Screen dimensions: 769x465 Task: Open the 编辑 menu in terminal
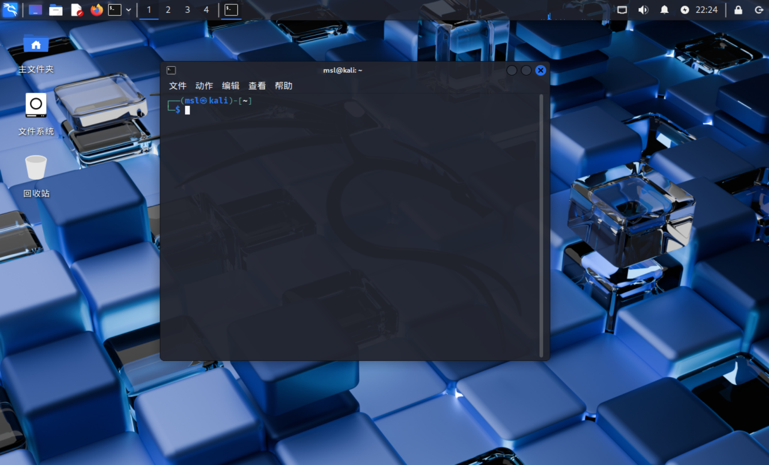[231, 86]
